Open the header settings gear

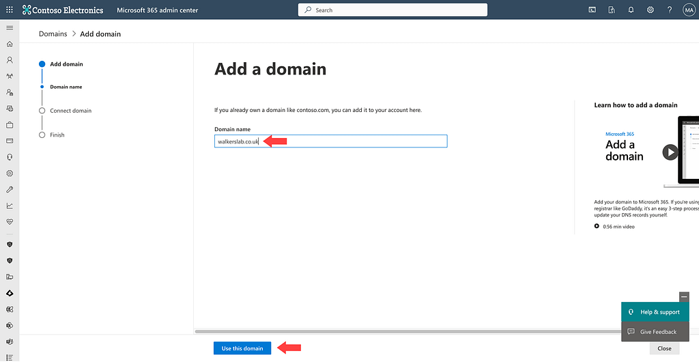tap(651, 10)
